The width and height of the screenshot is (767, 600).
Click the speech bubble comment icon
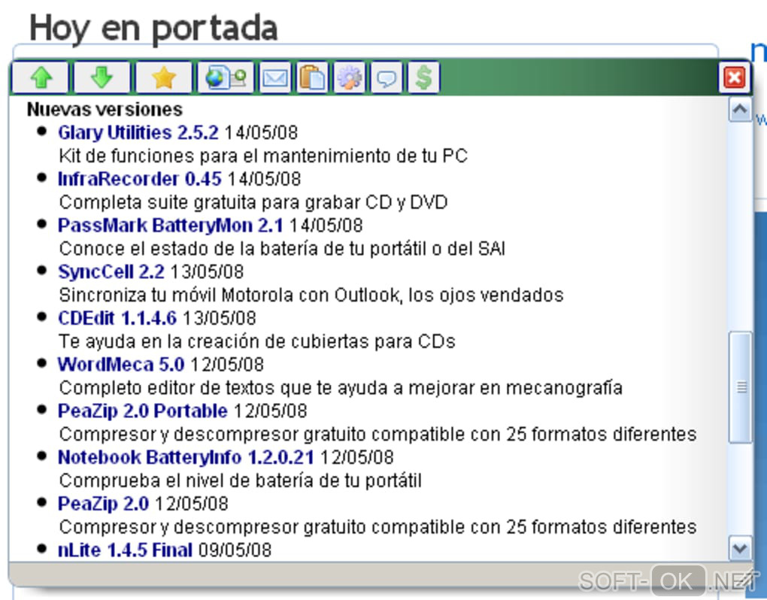(x=387, y=77)
